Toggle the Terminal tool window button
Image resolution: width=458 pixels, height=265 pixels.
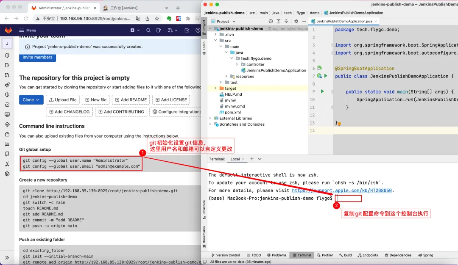click(x=302, y=255)
